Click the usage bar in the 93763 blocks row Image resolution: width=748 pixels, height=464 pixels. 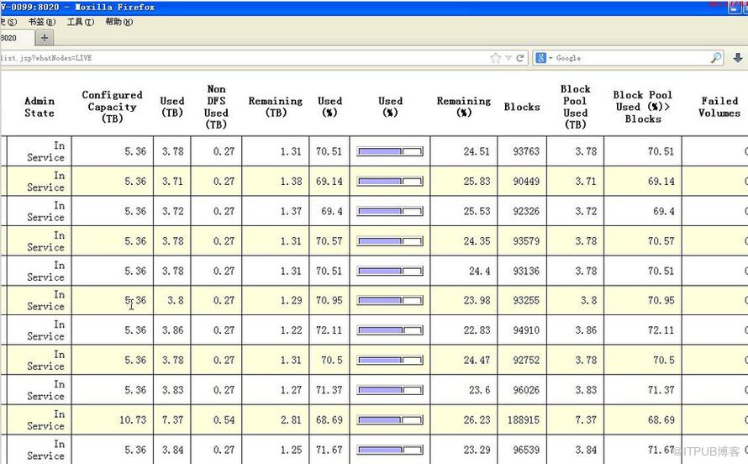click(x=390, y=151)
